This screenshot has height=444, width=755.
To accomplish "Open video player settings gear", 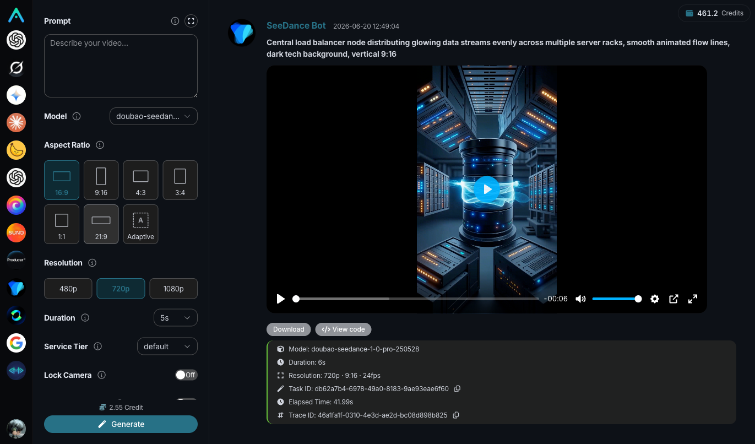I will point(654,299).
